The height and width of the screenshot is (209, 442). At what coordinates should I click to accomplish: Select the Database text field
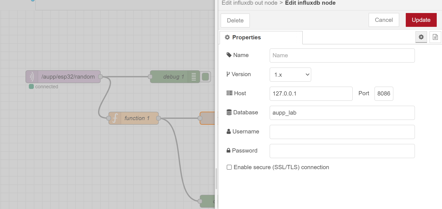tap(342, 113)
